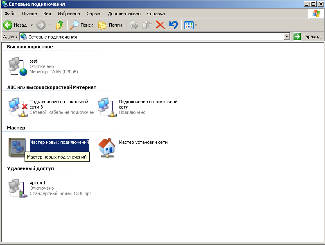Click the Move To folder icon
This screenshot has width=325, height=245.
point(134,25)
